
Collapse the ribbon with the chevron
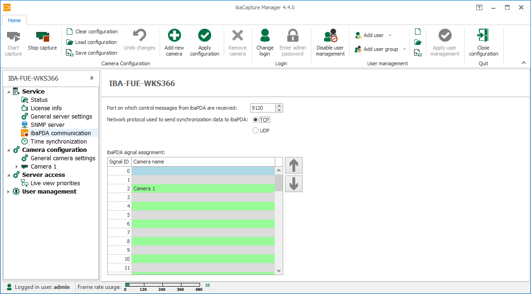pyautogui.click(x=524, y=63)
